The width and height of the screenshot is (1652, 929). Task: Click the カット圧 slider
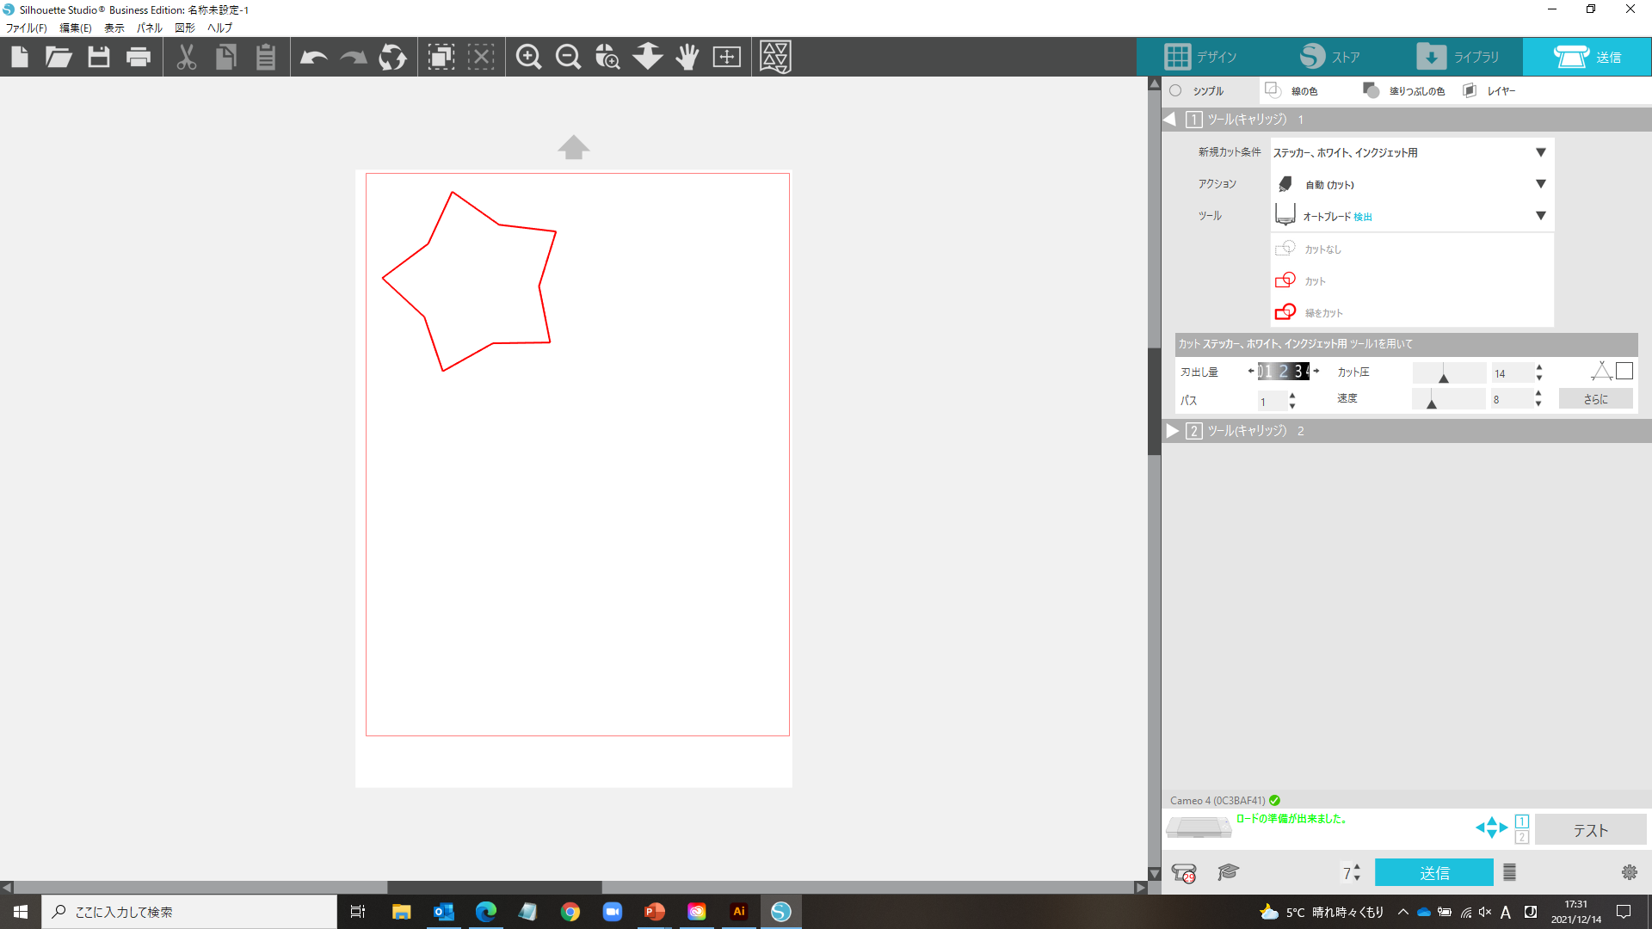[x=1450, y=372]
